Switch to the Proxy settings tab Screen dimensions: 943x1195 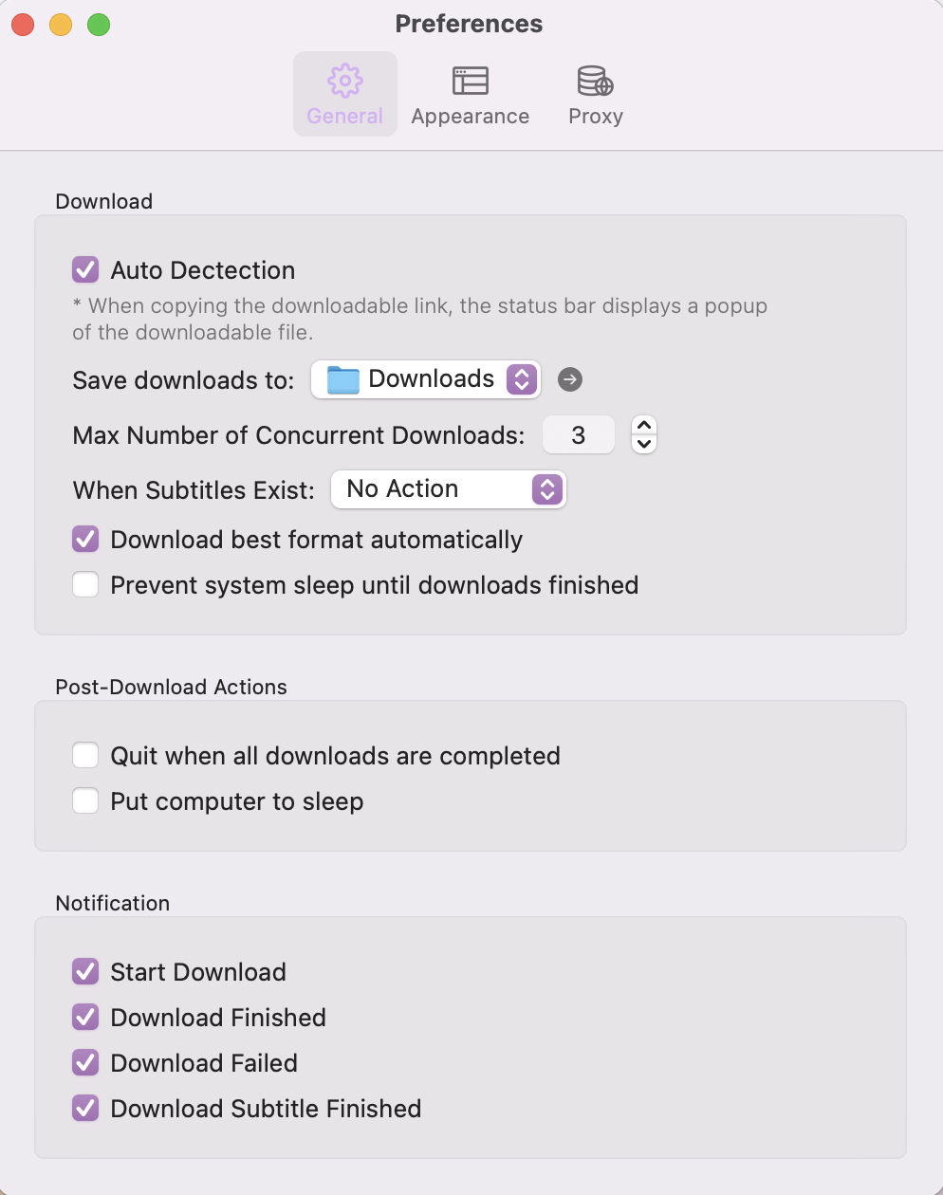[595, 95]
